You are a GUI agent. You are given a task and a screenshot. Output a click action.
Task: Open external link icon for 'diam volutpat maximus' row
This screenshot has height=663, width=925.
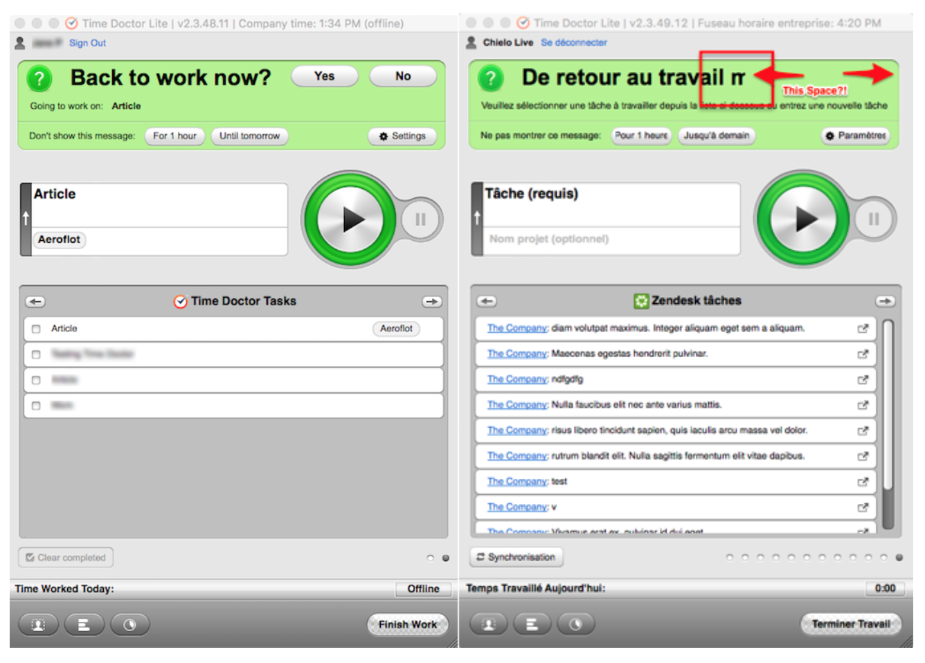click(863, 329)
